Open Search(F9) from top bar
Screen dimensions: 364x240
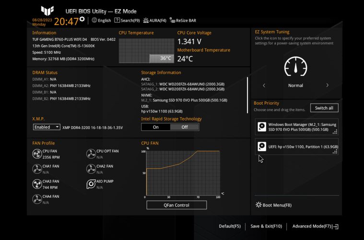pyautogui.click(x=127, y=21)
